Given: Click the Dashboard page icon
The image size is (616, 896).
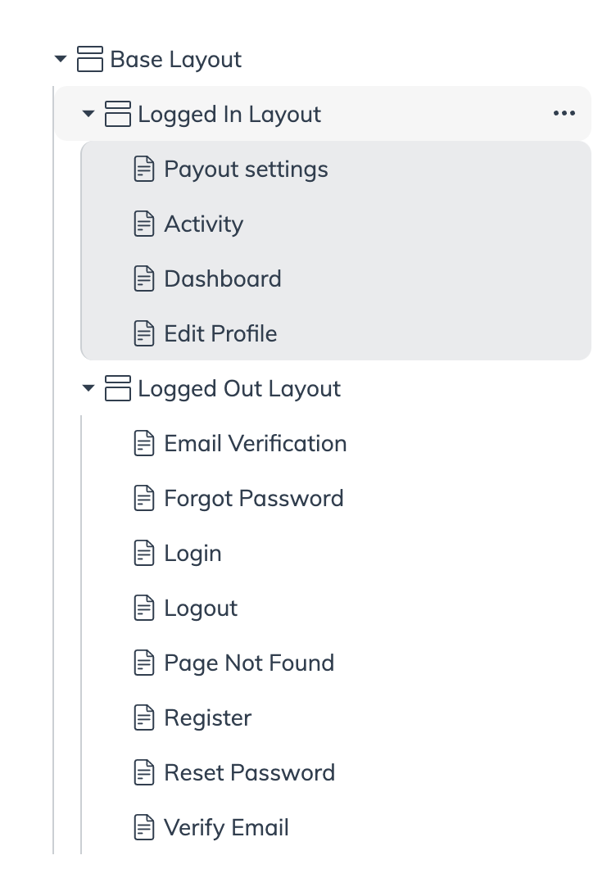Looking at the screenshot, I should pyautogui.click(x=144, y=278).
